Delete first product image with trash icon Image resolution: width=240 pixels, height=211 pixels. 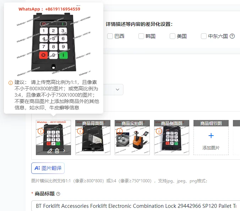57,151
